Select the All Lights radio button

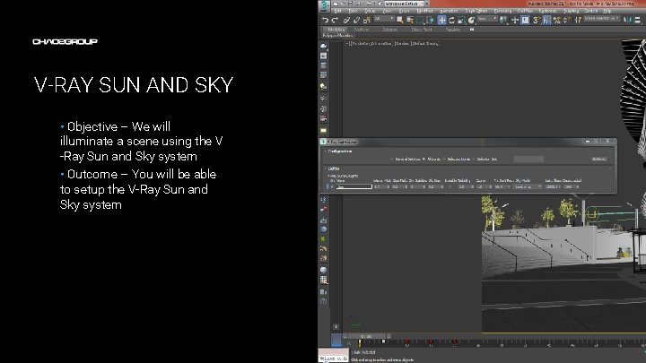[x=423, y=160]
